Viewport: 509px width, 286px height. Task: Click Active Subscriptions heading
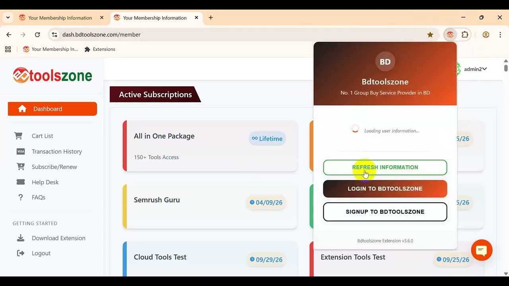click(x=155, y=95)
